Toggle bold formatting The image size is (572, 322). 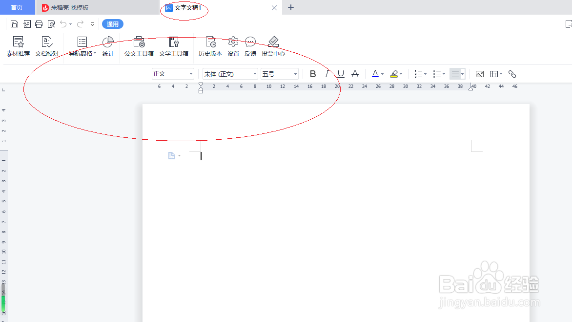(x=313, y=74)
